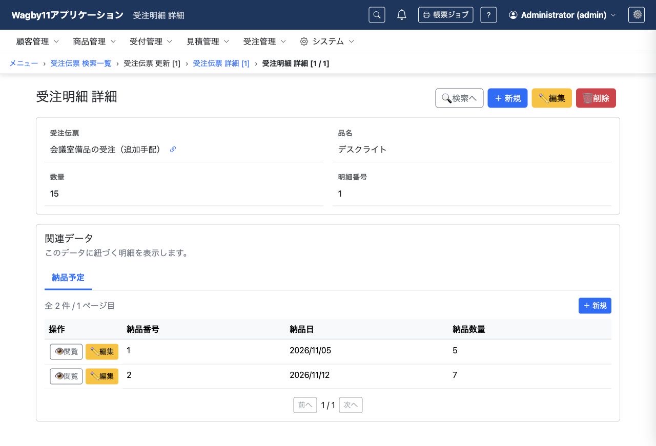656x446 pixels.
Task: Open the link icon beside 会議室備品の受注（追加手配）
Action: [x=173, y=150]
